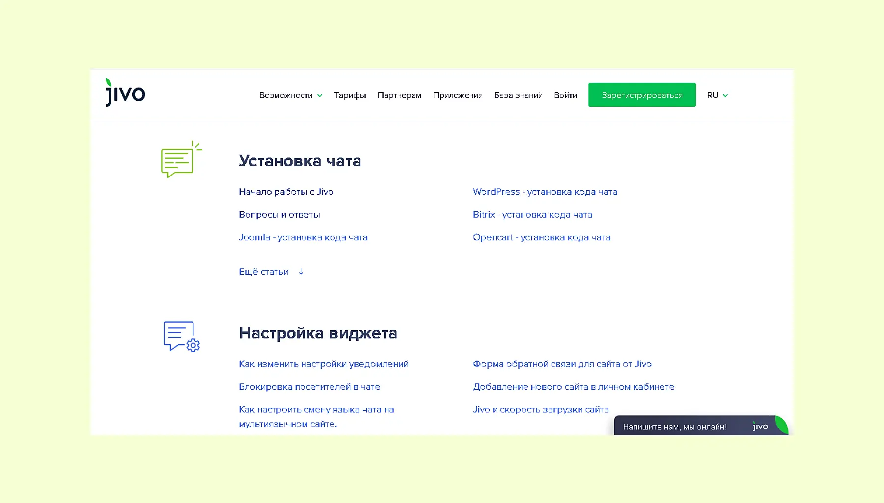
Task: Click the down arrow next to Ещё статьи
Action: [301, 272]
